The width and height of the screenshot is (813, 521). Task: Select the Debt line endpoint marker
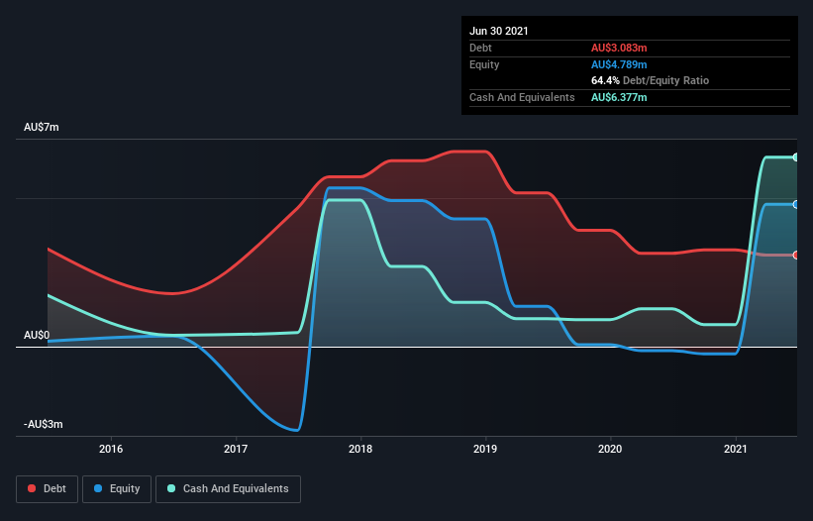(x=796, y=256)
